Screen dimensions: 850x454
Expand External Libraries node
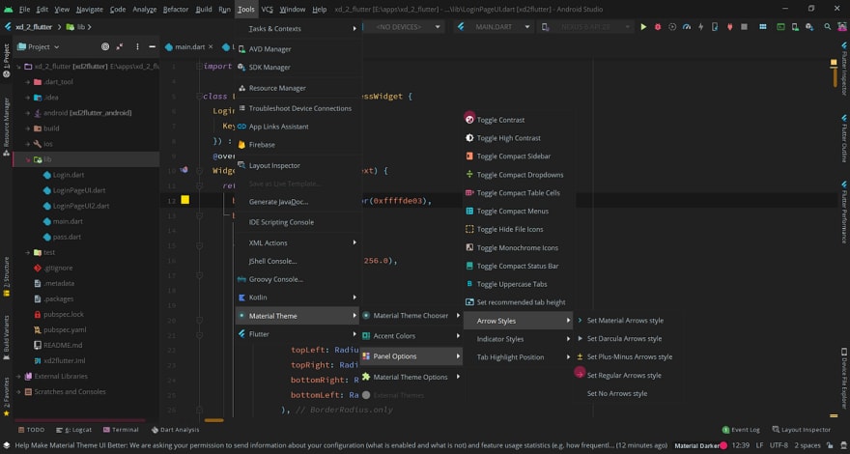(18, 376)
